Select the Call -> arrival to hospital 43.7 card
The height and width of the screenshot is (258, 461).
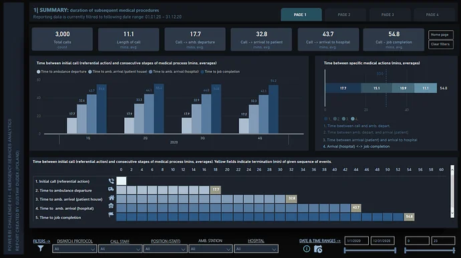click(x=328, y=39)
